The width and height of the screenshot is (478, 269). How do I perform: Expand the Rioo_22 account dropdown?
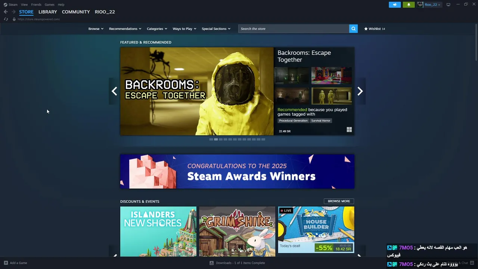432,4
